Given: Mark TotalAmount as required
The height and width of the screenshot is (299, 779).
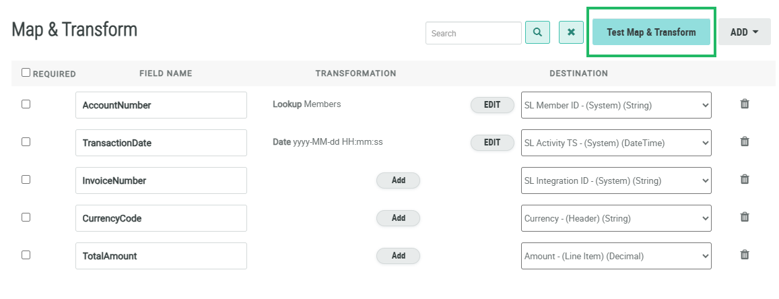Looking at the screenshot, I should pos(26,255).
